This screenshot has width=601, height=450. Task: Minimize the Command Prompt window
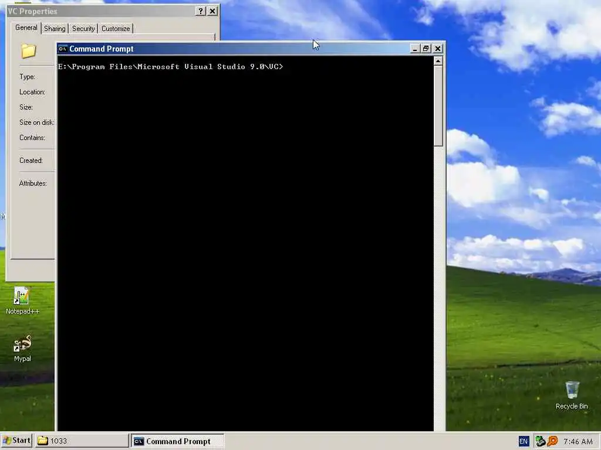(414, 49)
